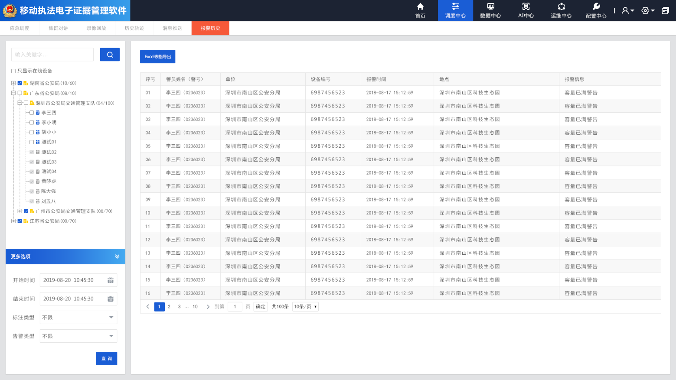Switch to 消息推送 tab
This screenshot has height=380, width=676.
click(x=173, y=28)
